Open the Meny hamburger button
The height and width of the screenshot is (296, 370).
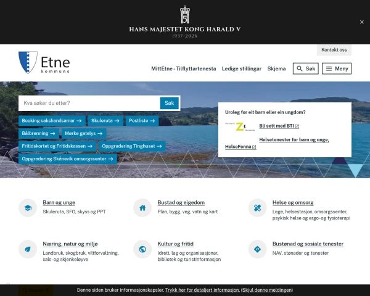[337, 68]
